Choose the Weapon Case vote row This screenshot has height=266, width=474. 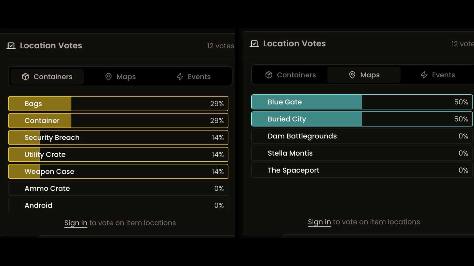point(118,171)
